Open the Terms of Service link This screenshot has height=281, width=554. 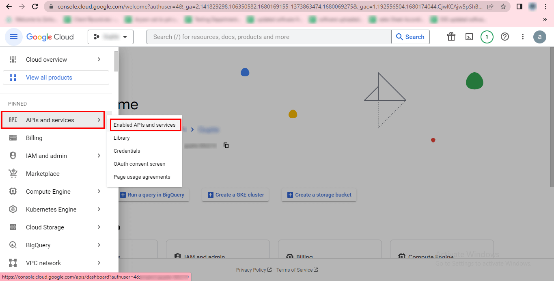click(297, 270)
